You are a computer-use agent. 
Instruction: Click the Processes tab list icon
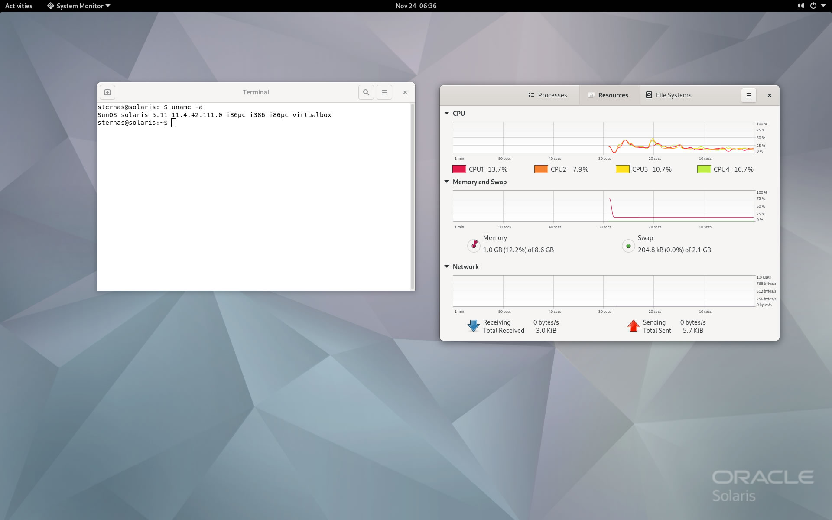click(x=531, y=95)
